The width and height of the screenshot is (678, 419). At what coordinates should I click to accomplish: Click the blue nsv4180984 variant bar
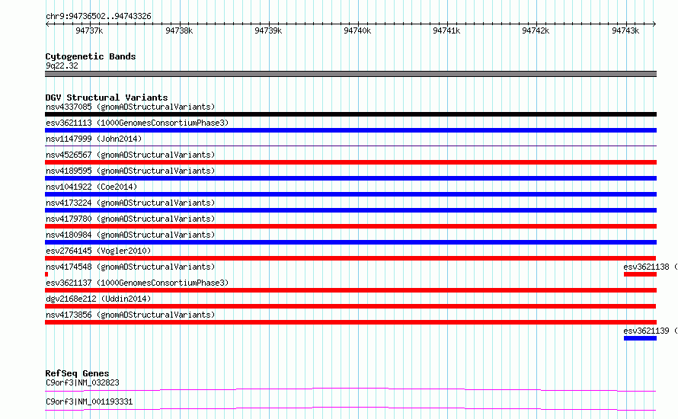tap(350, 242)
